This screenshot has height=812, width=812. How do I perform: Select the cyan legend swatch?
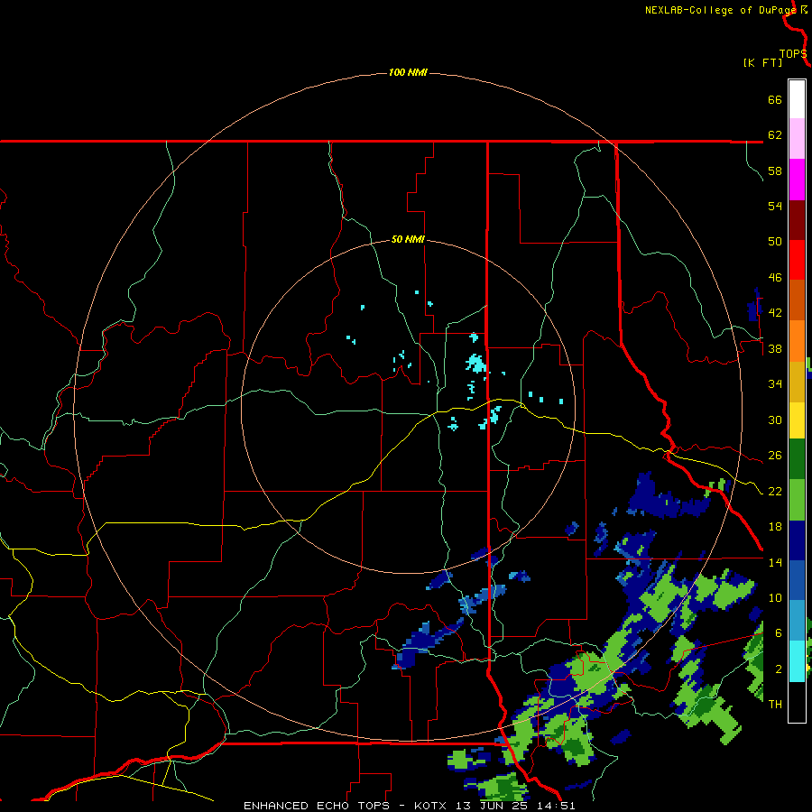point(797,661)
